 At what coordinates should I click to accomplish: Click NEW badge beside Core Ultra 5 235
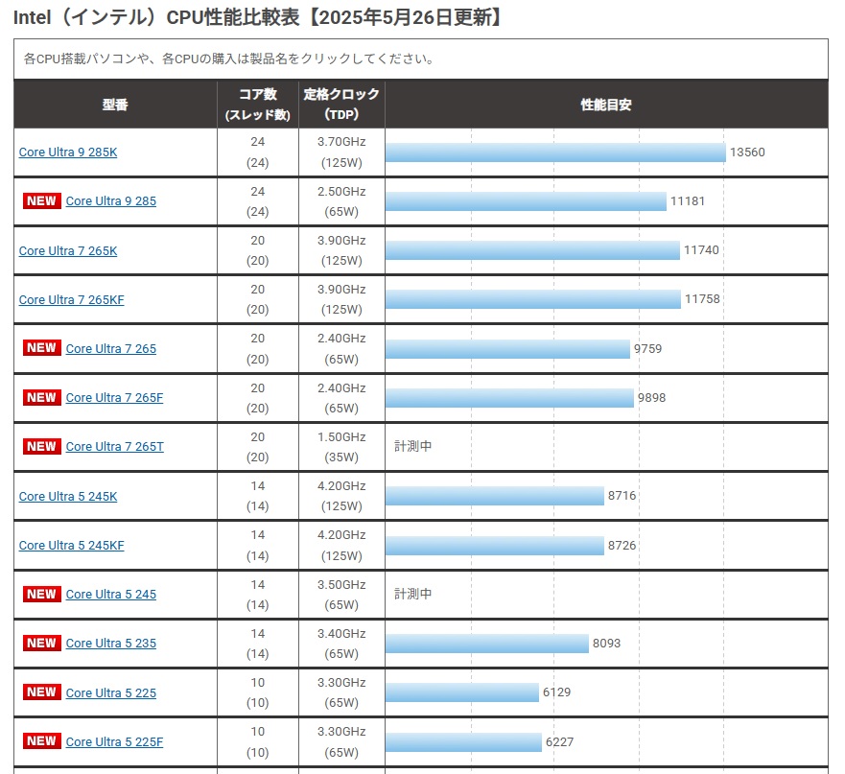pyautogui.click(x=42, y=643)
